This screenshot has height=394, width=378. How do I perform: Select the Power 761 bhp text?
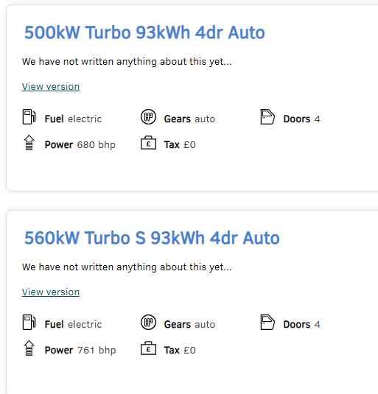pyautogui.click(x=80, y=351)
